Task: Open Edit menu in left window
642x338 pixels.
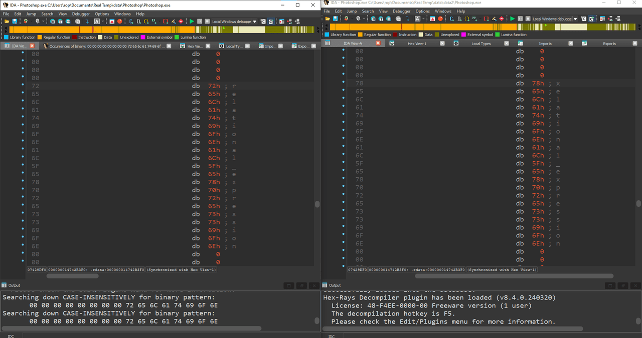Action: pos(18,14)
